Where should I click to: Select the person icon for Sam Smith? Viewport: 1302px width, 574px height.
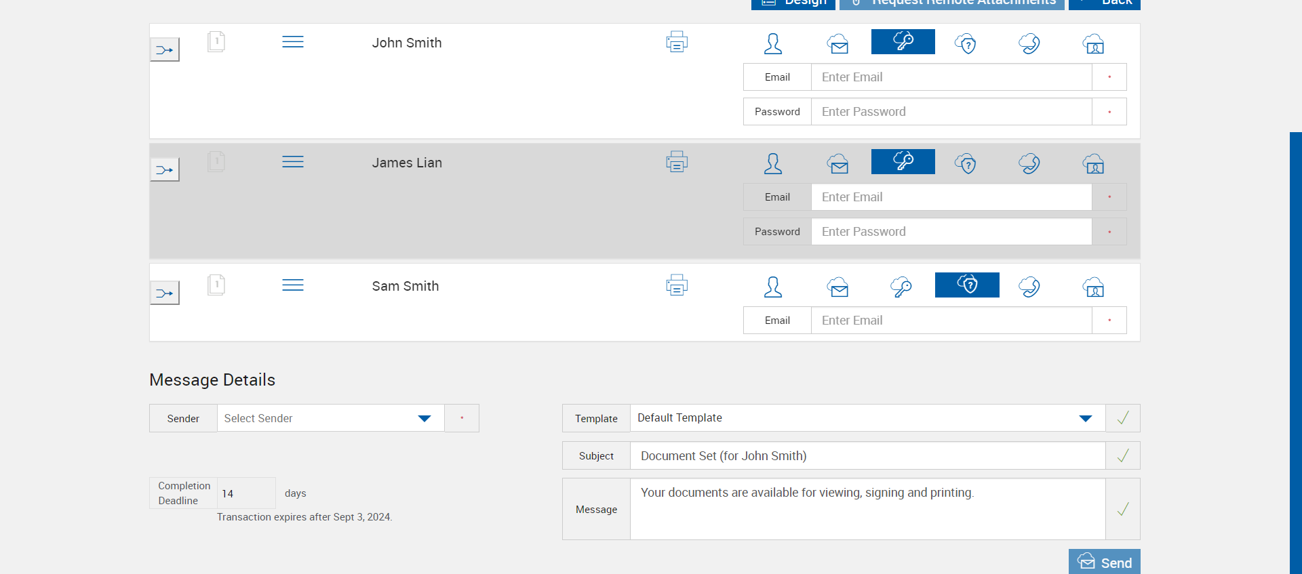tap(773, 287)
